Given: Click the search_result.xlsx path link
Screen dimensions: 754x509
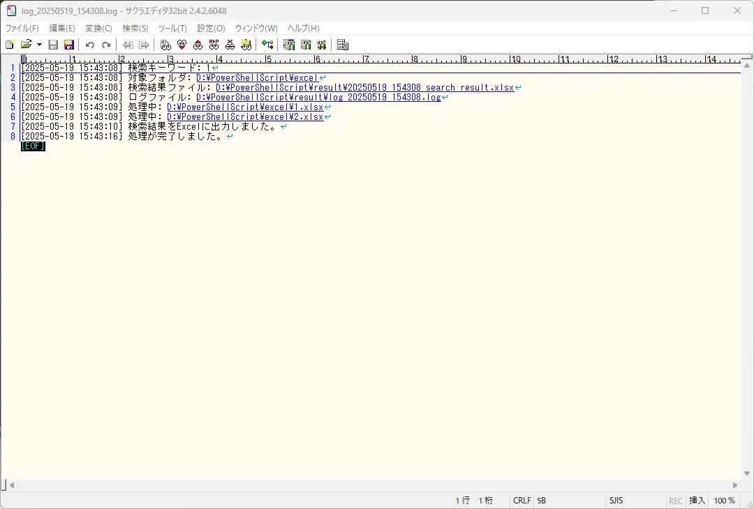Looking at the screenshot, I should tap(364, 87).
